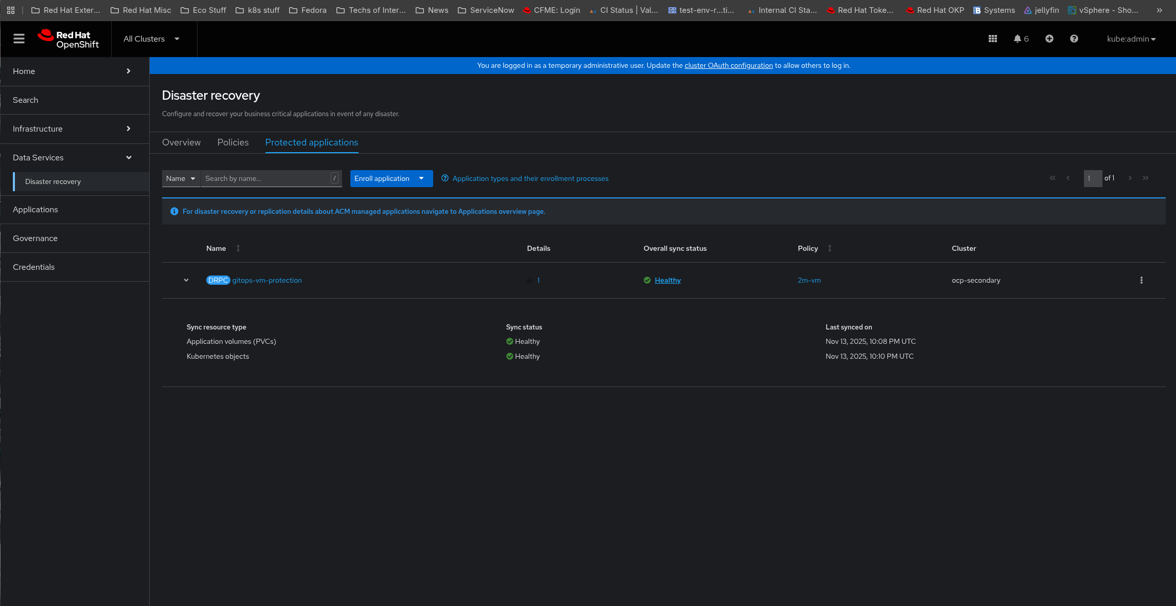This screenshot has width=1176, height=606.
Task: Open kebab actions menu for gitops-vm-protection
Action: (x=1141, y=280)
